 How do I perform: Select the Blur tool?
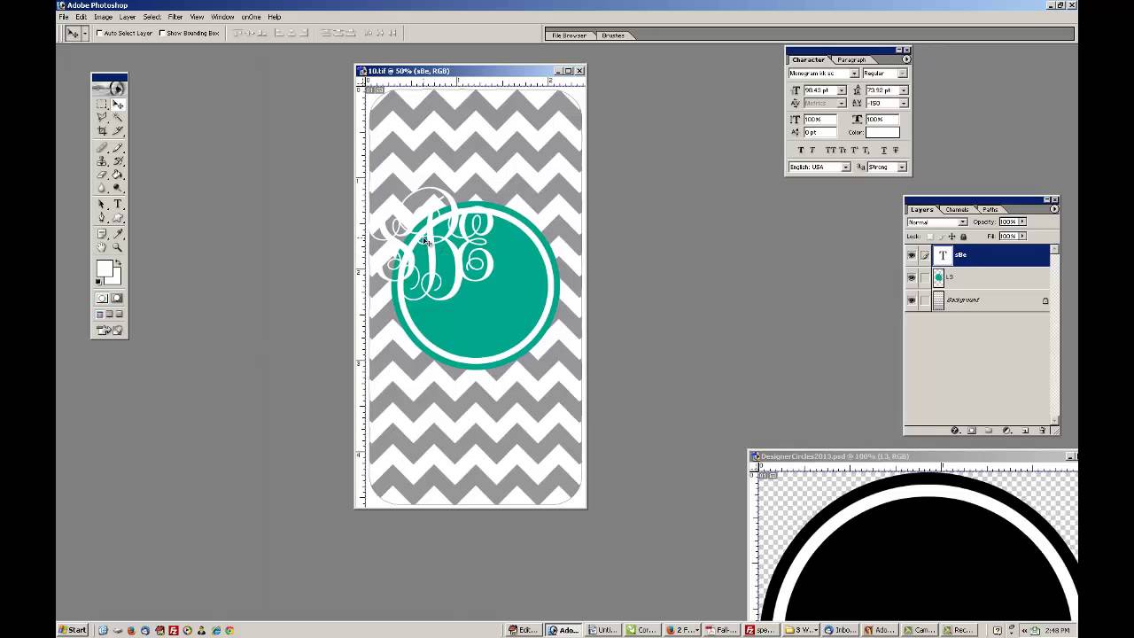(102, 187)
